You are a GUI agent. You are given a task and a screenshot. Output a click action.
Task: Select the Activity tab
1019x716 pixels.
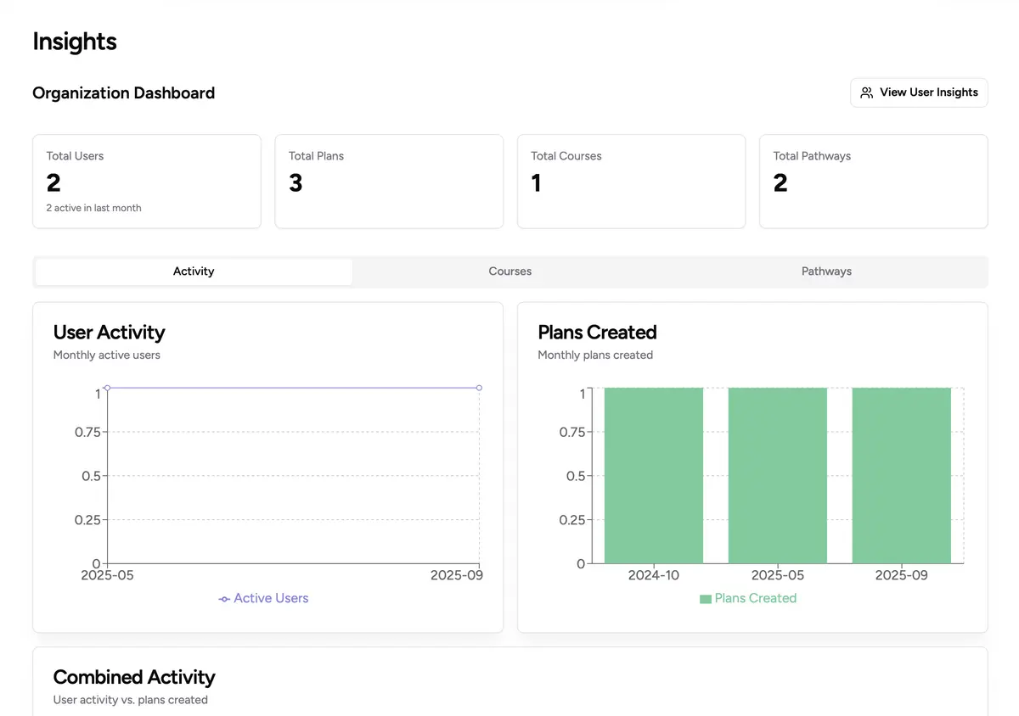tap(193, 271)
